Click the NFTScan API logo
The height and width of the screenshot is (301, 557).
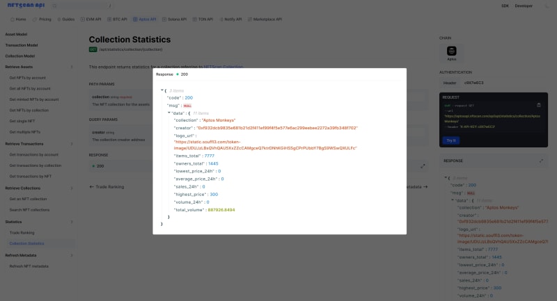(x=26, y=6)
